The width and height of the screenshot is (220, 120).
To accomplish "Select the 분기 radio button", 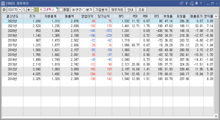I will point(84,10).
